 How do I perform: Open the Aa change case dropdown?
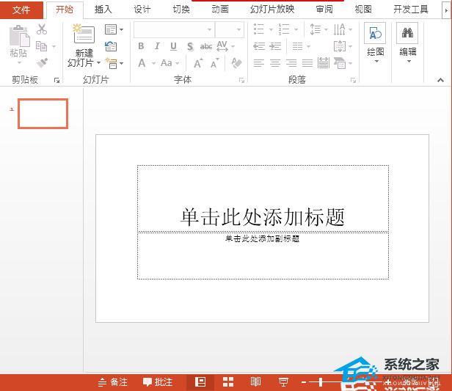[169, 63]
